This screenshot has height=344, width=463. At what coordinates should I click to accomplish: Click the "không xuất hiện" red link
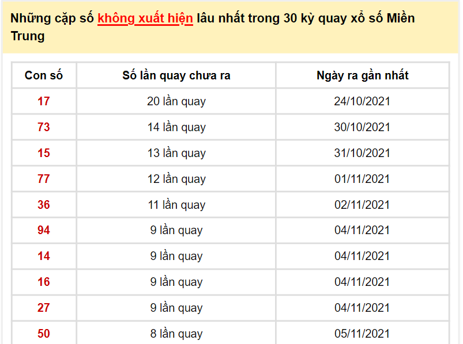(x=145, y=18)
